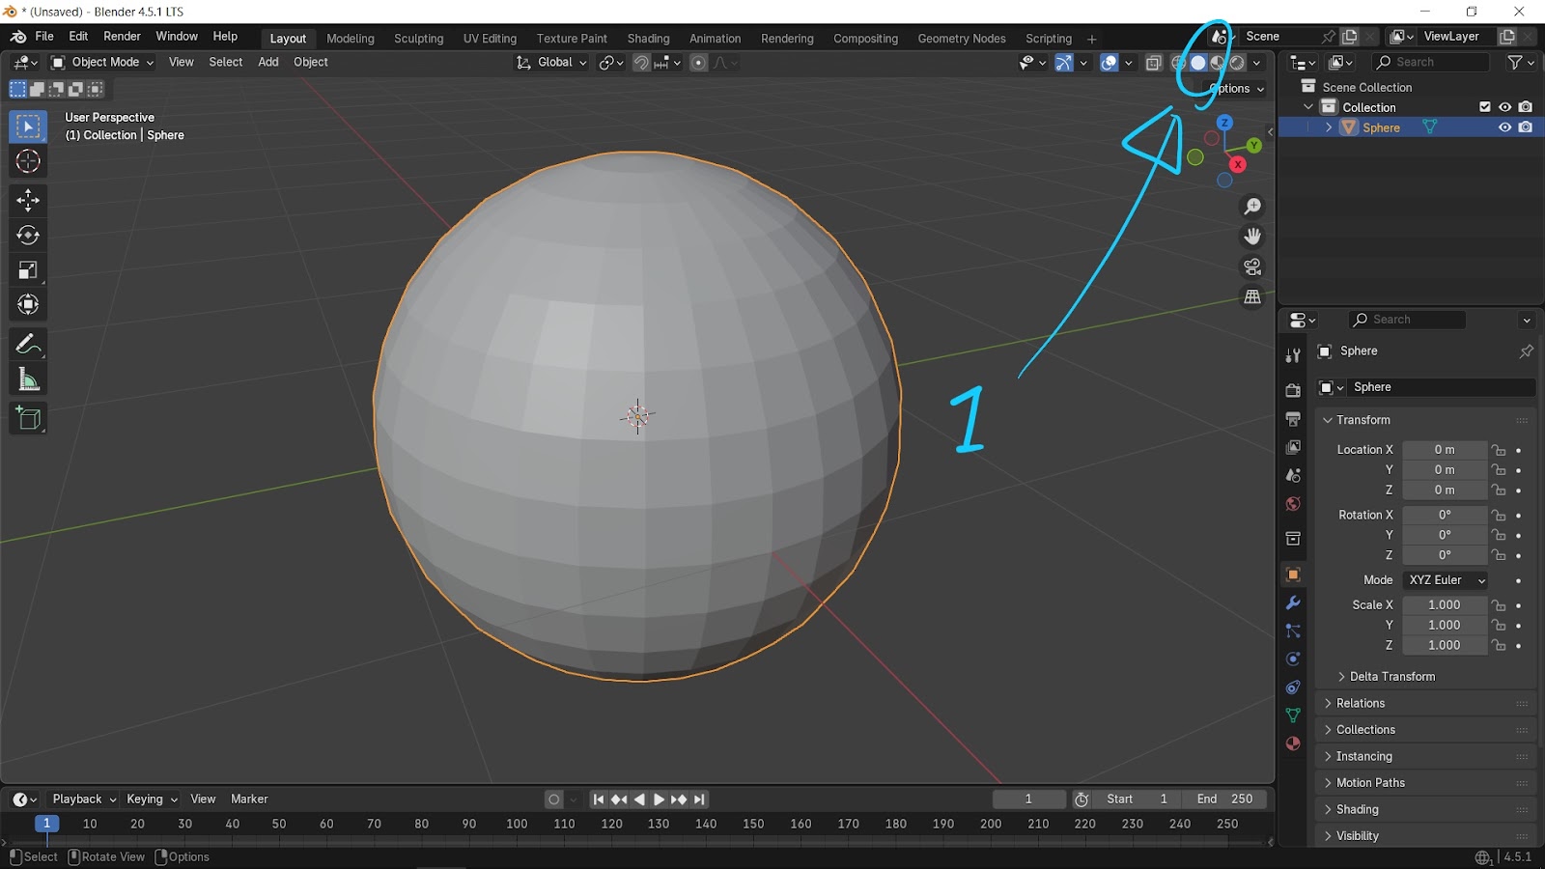Toggle snapping magnet button
Image resolution: width=1545 pixels, height=869 pixels.
[x=641, y=63]
